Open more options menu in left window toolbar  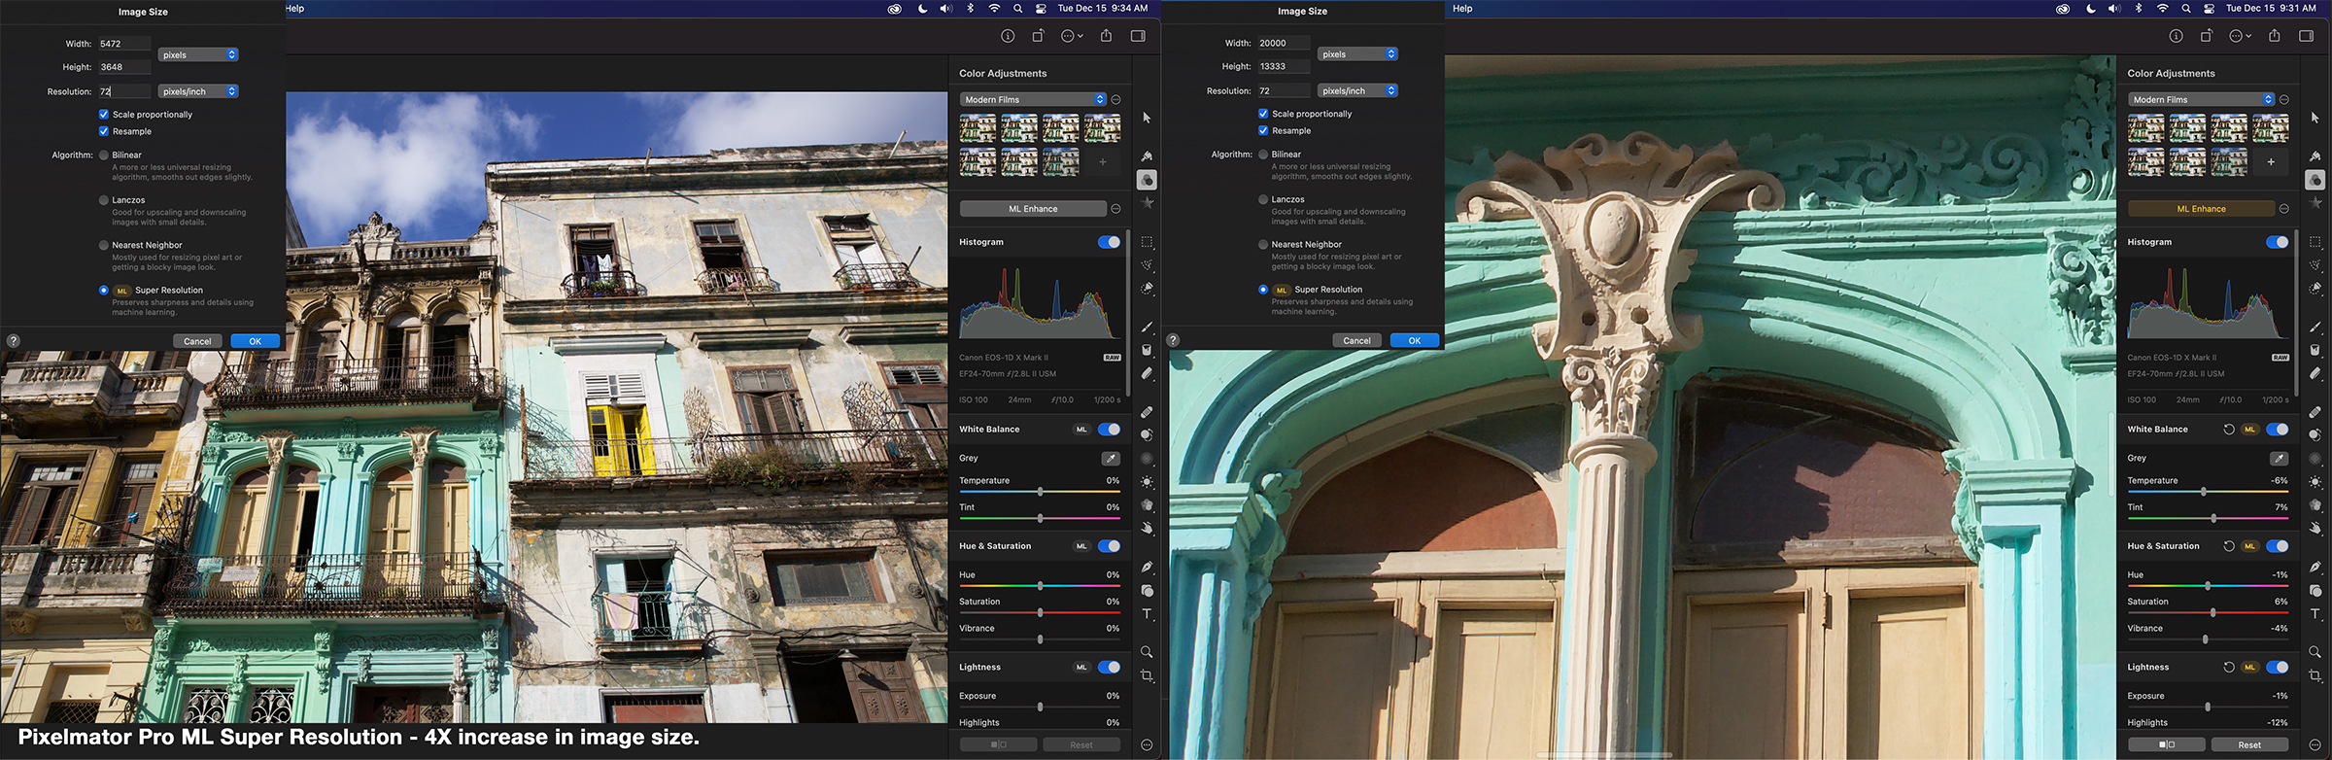(x=1072, y=36)
